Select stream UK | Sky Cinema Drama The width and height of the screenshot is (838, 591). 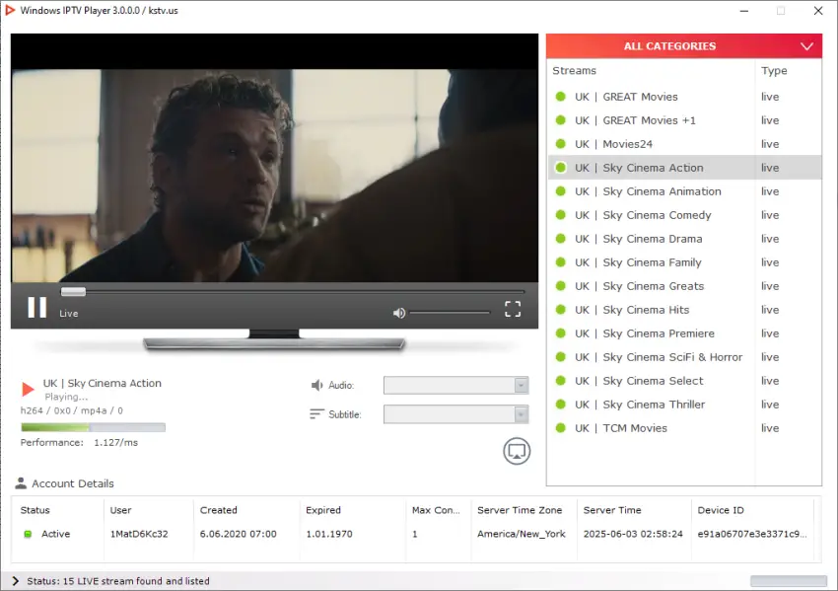(x=684, y=239)
